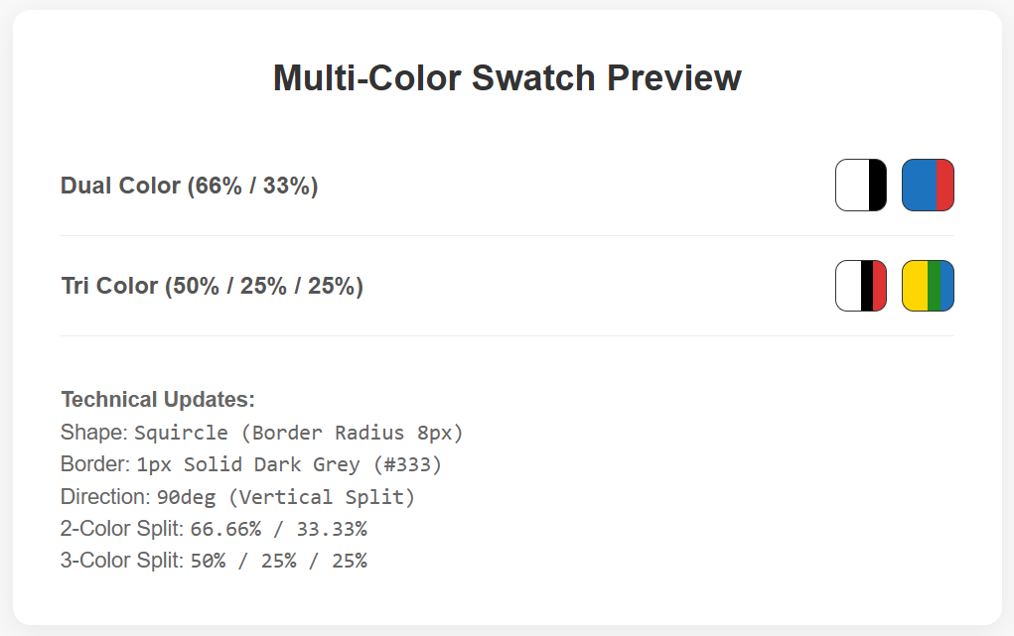Select the white and black dual swatch
The height and width of the screenshot is (636, 1014).
pyautogui.click(x=861, y=185)
